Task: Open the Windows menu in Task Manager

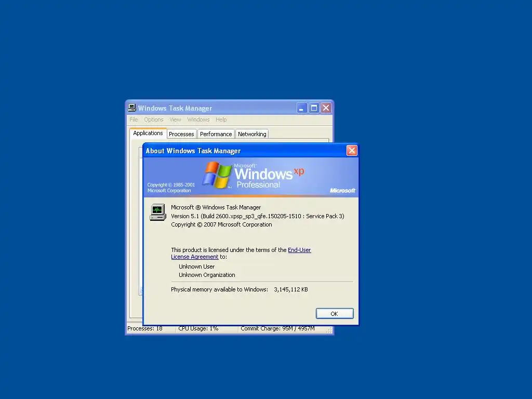Action: 198,119
